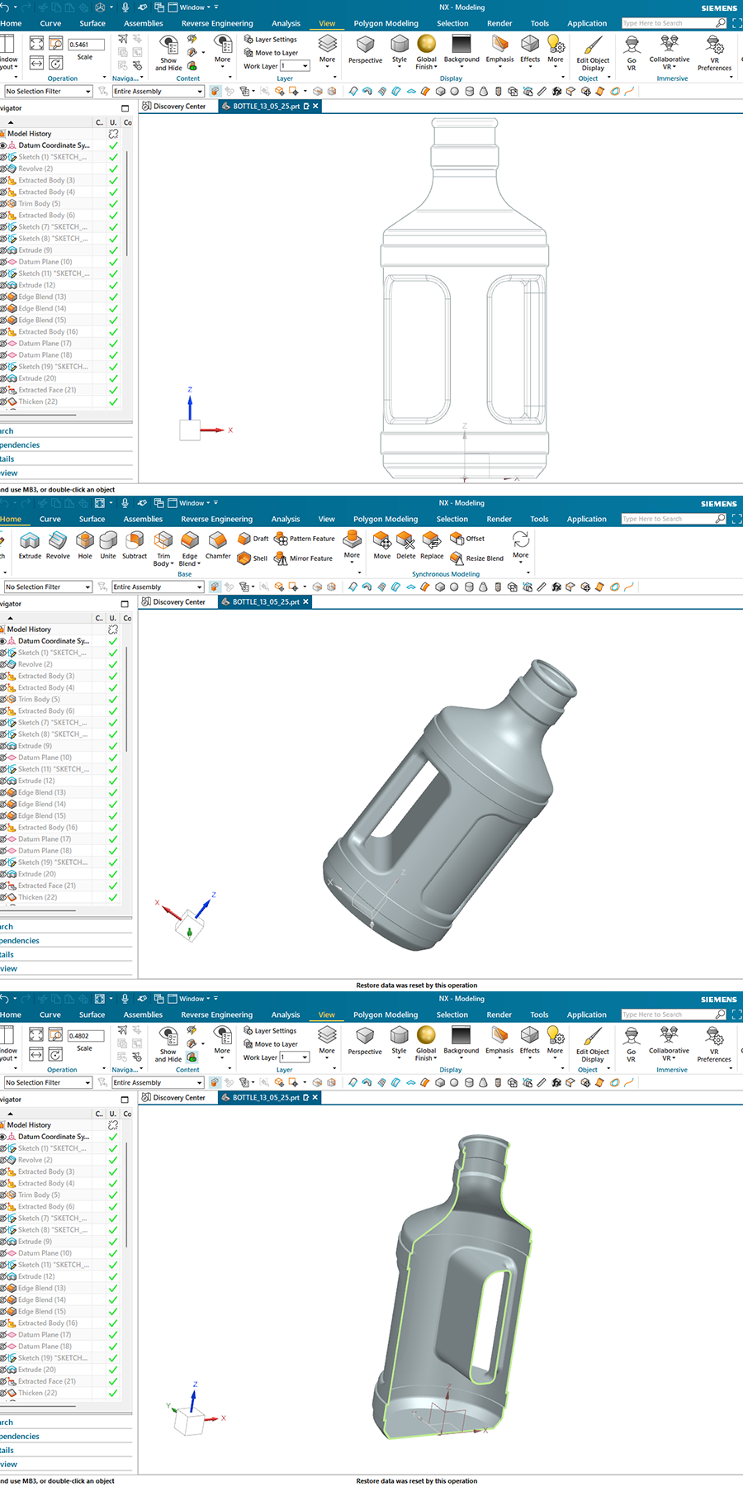
Task: Click Model History node in Home-ribbon window
Action: tap(29, 629)
